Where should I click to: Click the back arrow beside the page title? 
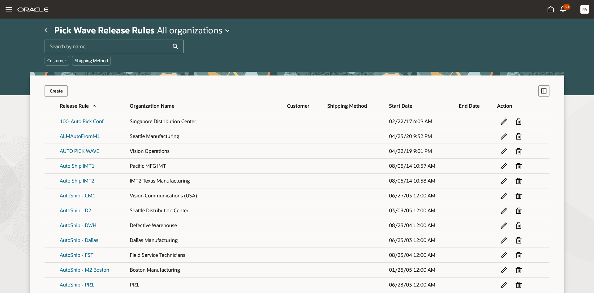pyautogui.click(x=46, y=30)
